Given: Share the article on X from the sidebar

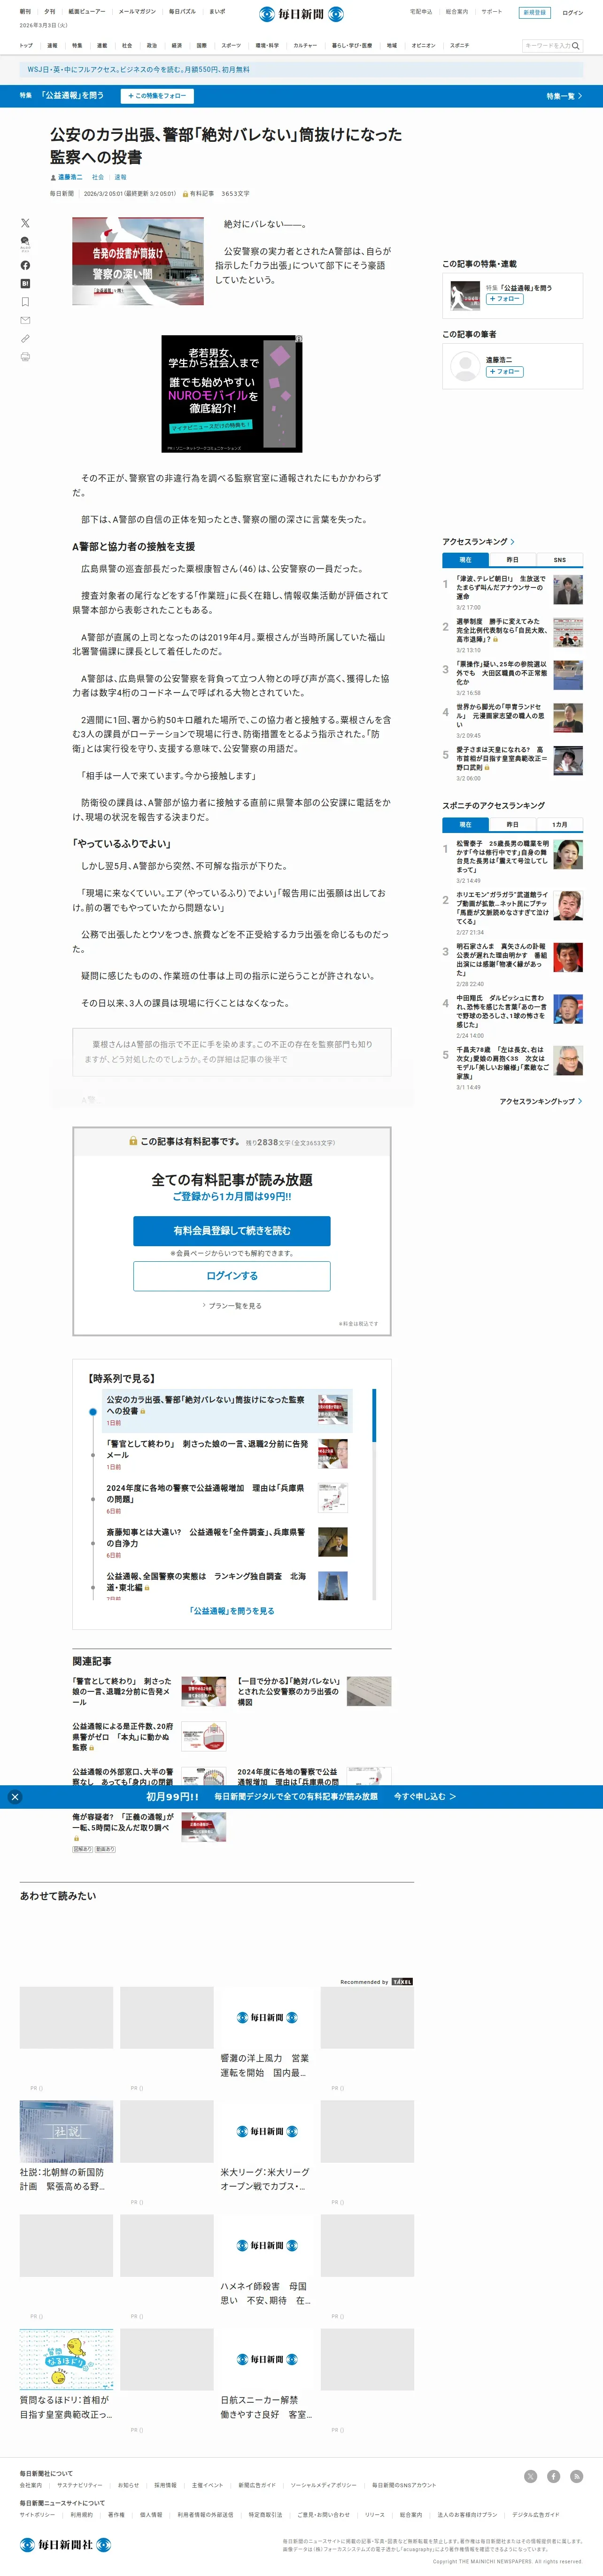Looking at the screenshot, I should pos(25,223).
